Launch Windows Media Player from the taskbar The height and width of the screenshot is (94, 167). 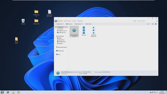pos(19,92)
